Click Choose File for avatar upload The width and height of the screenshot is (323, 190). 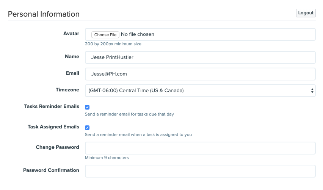[105, 35]
